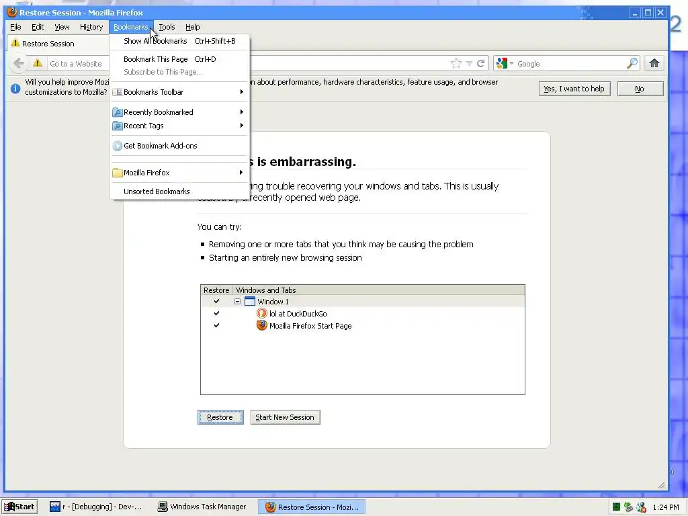Screen dimensions: 688x516
Task: Click the Restore column header
Action: pos(216,290)
